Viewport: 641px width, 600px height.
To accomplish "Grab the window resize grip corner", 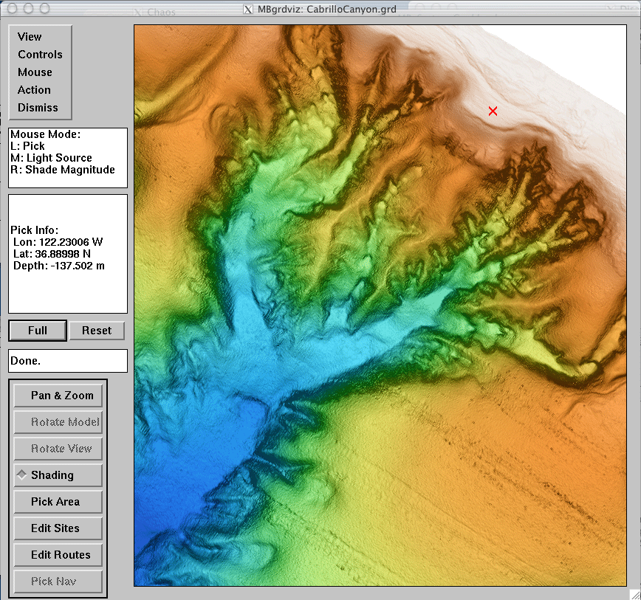I will pos(634,593).
